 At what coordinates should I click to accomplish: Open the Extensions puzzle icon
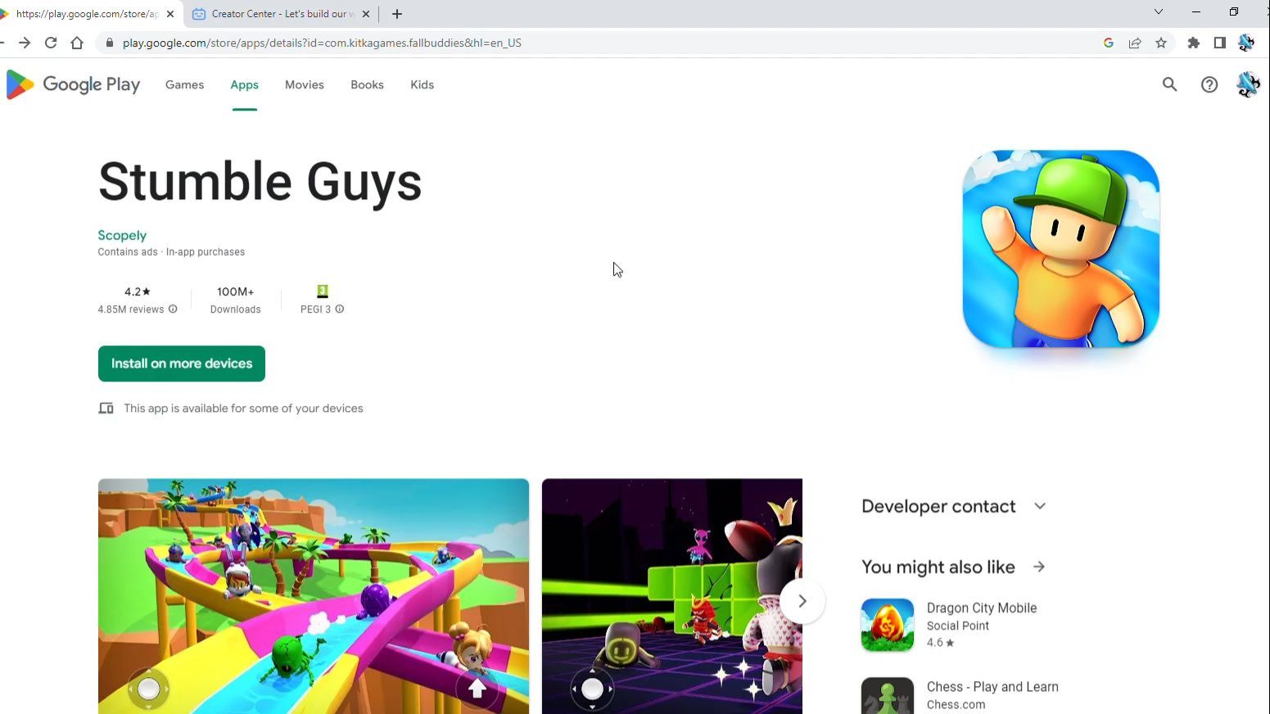point(1194,43)
